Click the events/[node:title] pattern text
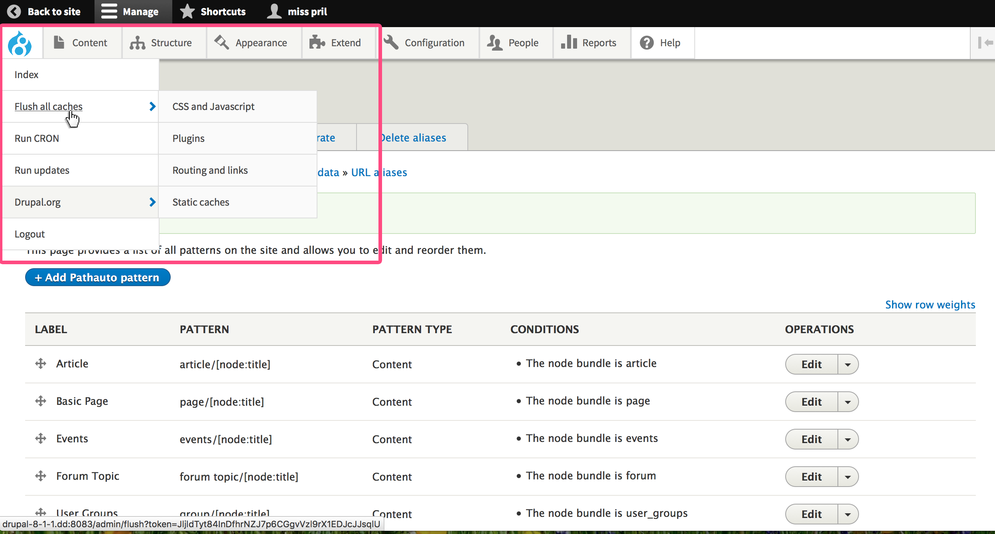This screenshot has height=534, width=995. (226, 439)
